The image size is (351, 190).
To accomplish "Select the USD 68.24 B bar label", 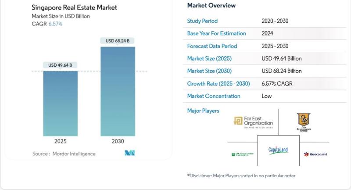I will coord(118,41).
